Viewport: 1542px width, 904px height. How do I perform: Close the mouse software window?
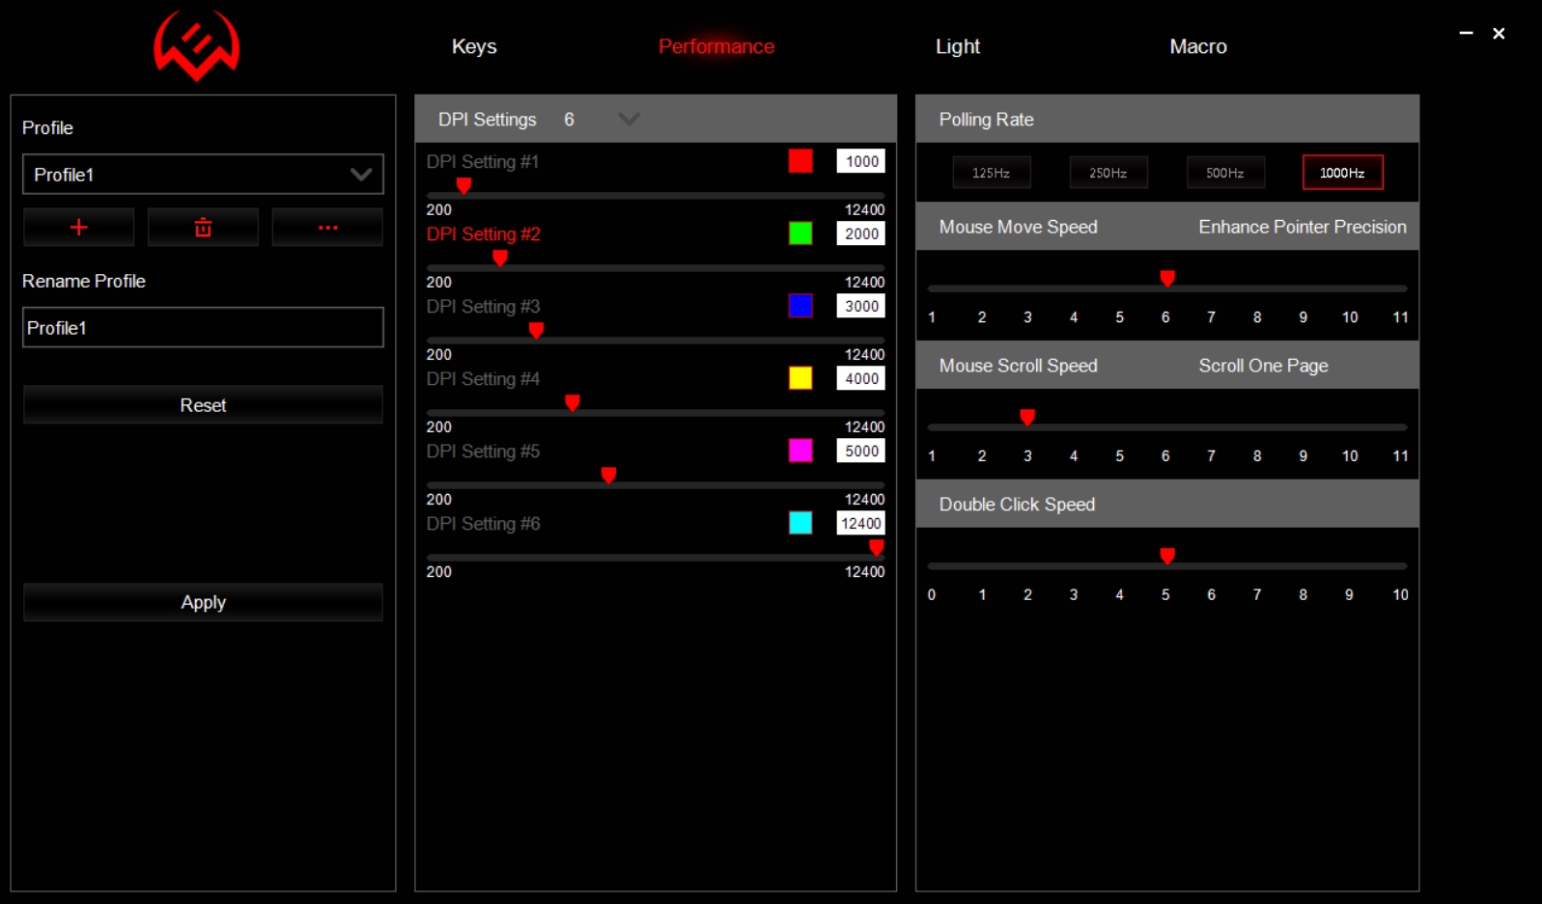[1499, 33]
